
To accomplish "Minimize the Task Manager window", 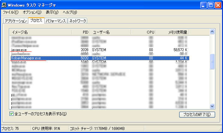I will click(203, 5).
